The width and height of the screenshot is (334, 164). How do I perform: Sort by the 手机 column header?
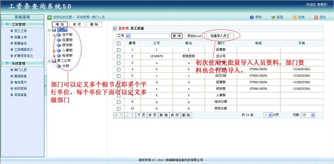302,43
